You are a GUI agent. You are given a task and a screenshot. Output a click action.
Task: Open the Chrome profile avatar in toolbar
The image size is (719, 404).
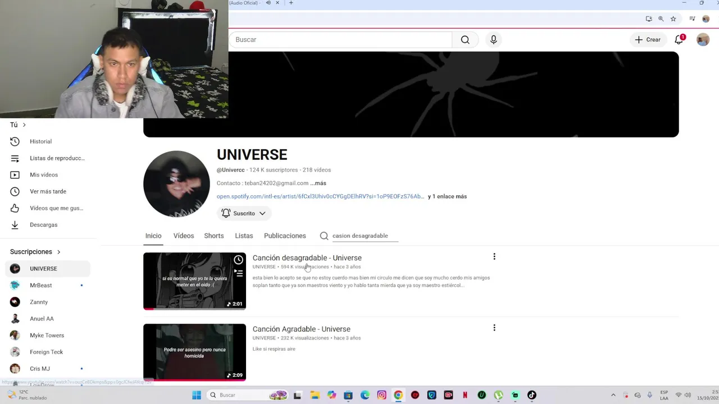tap(706, 19)
